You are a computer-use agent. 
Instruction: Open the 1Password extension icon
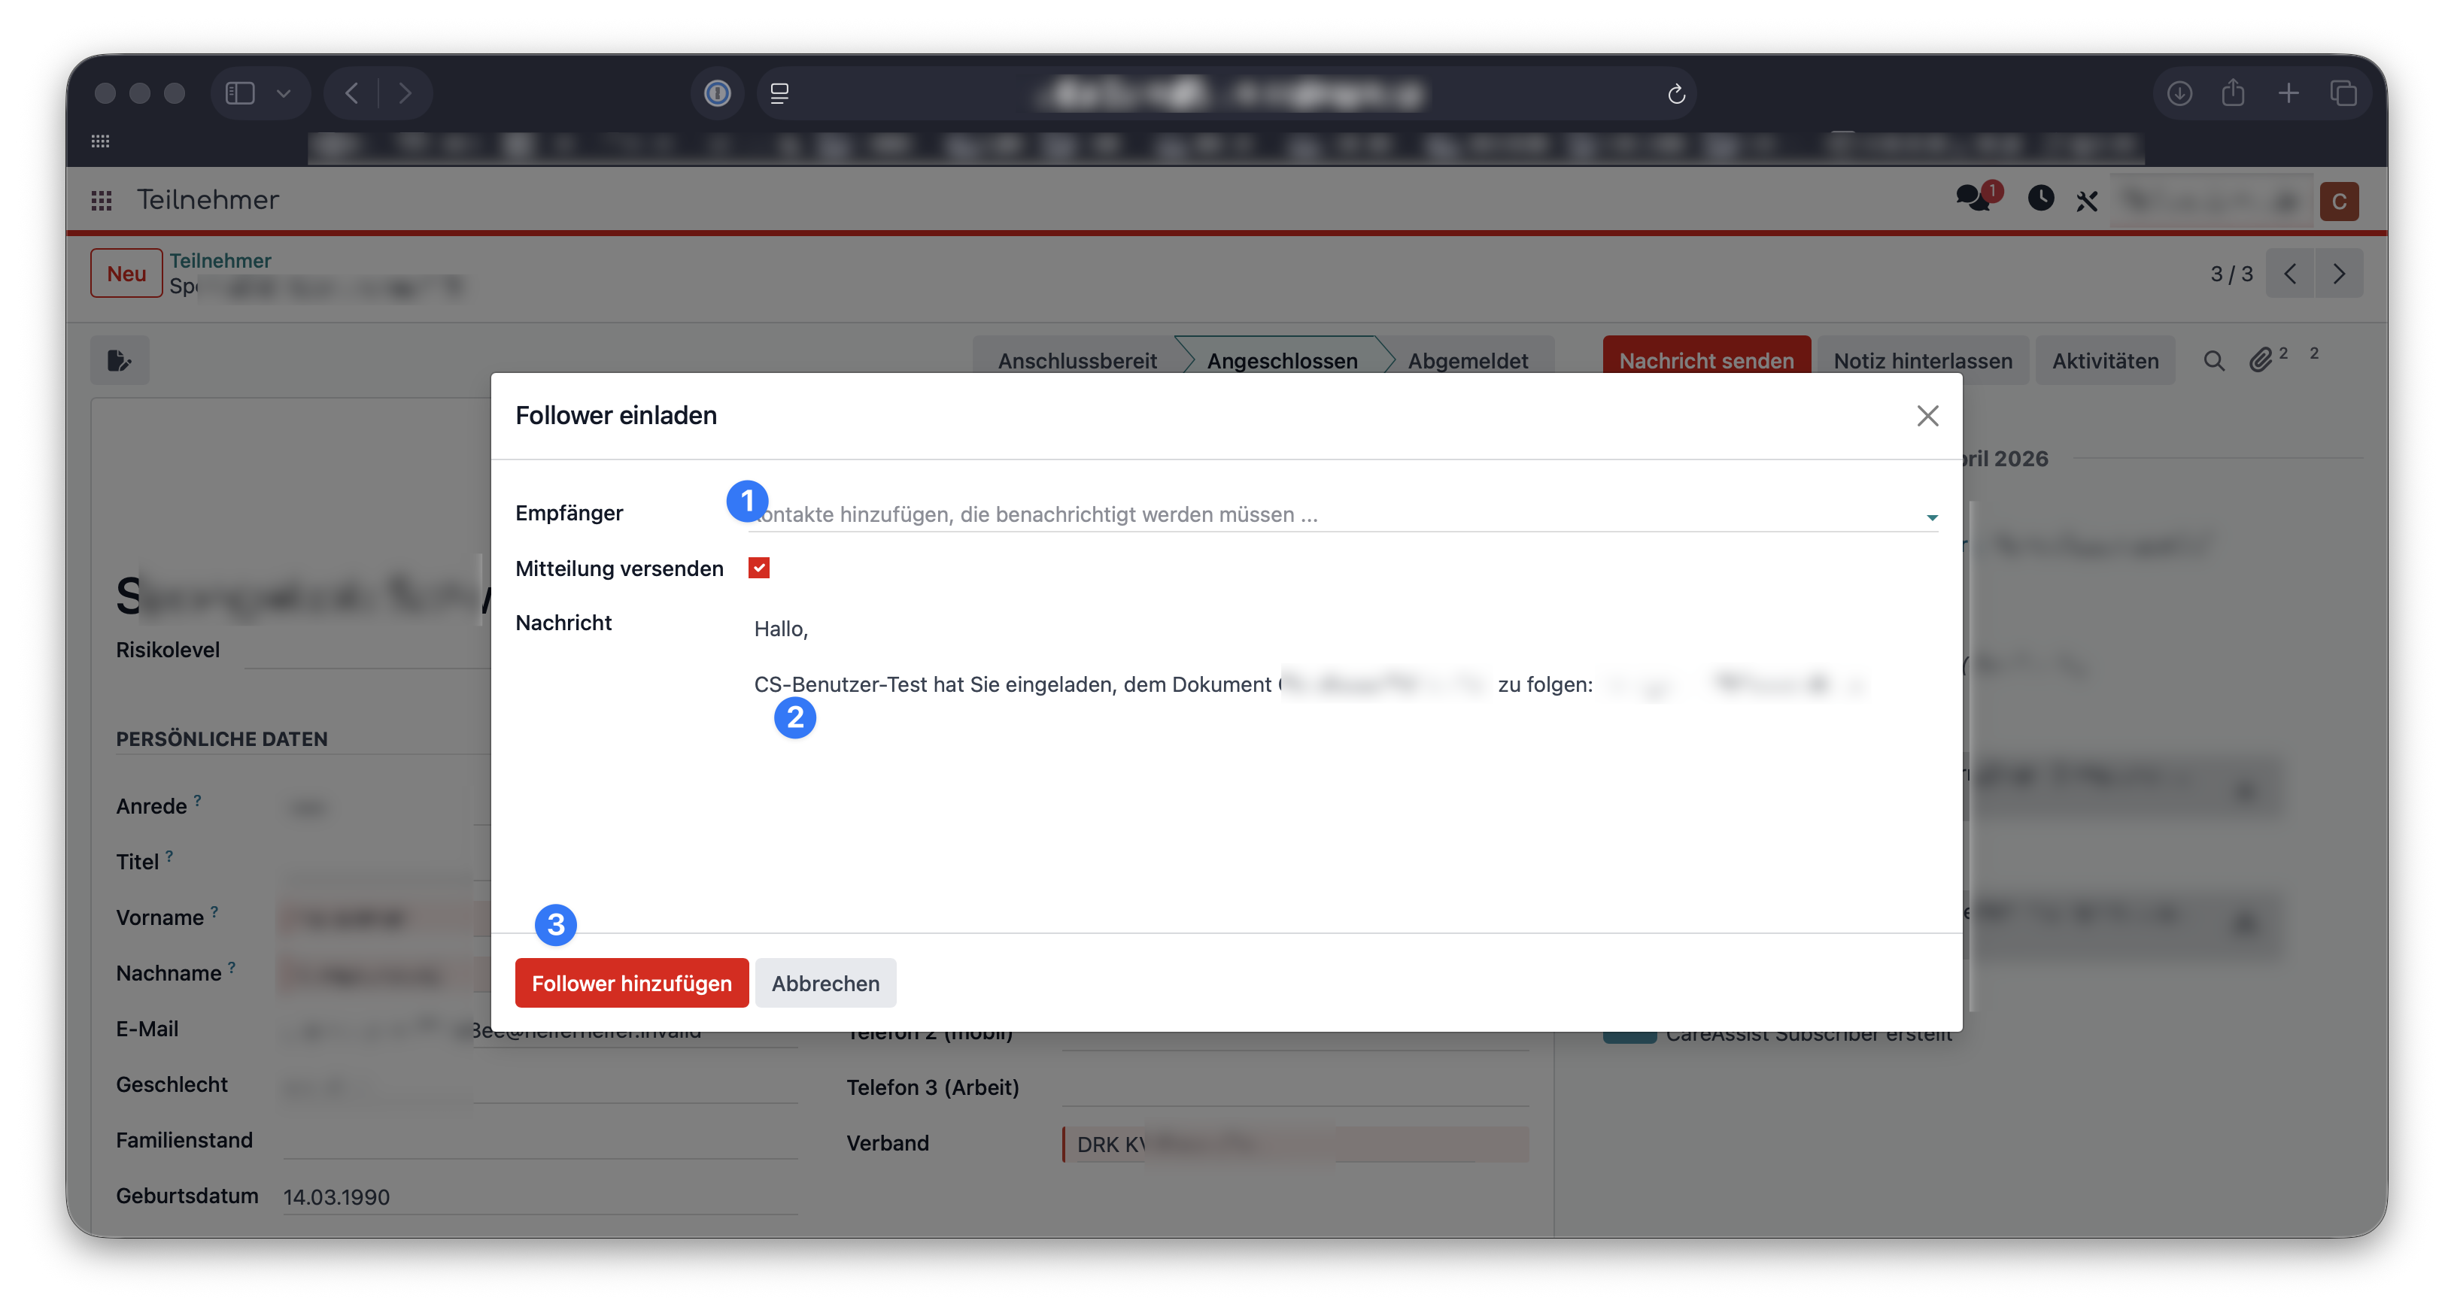click(718, 93)
